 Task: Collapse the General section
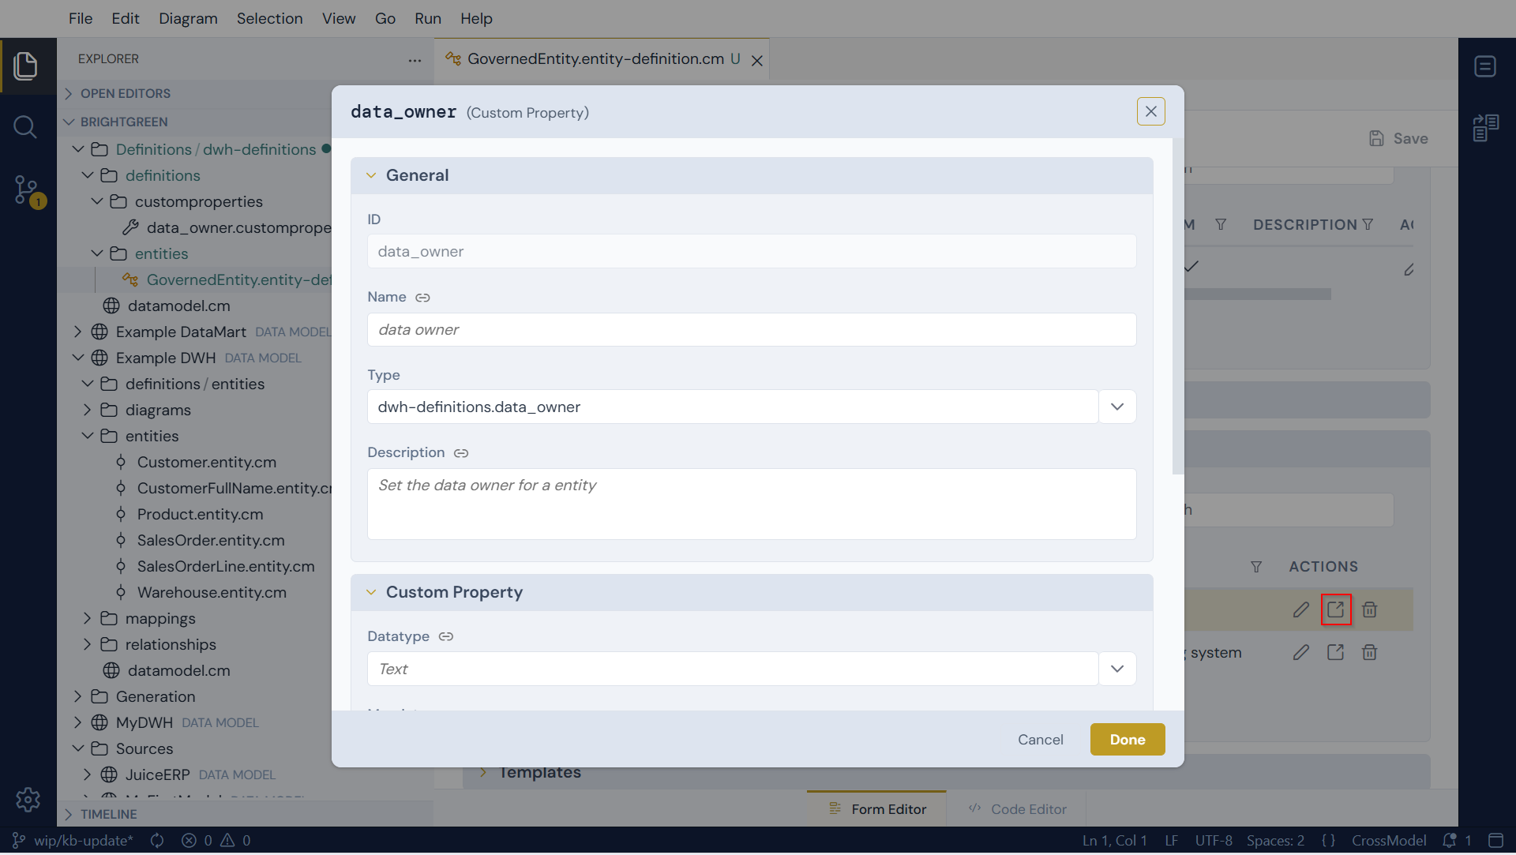tap(371, 175)
